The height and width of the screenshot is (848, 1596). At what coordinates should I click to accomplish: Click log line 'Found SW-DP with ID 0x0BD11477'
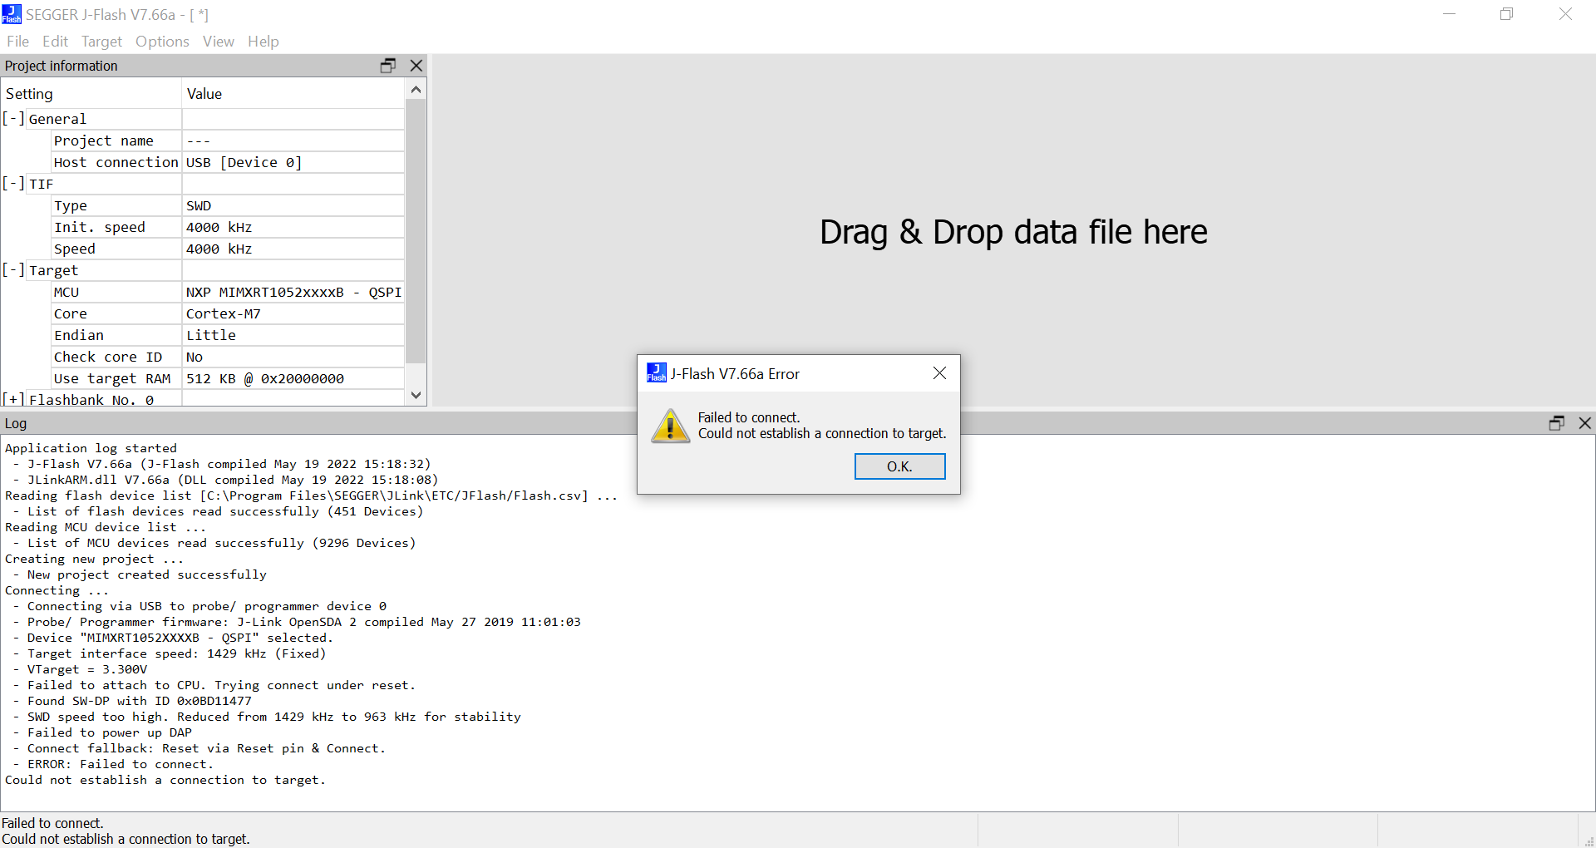coord(139,701)
